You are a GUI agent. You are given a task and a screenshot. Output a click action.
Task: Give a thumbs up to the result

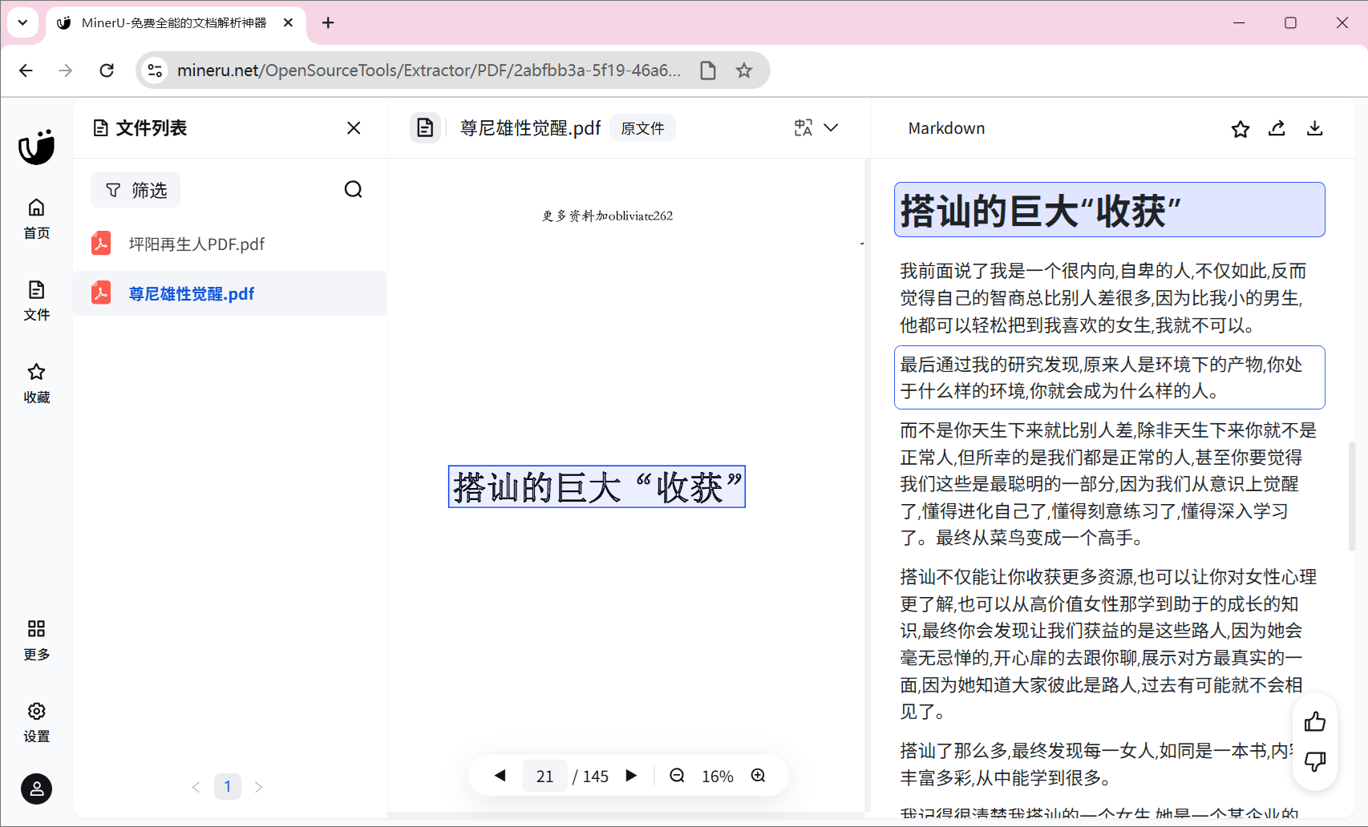click(1315, 722)
